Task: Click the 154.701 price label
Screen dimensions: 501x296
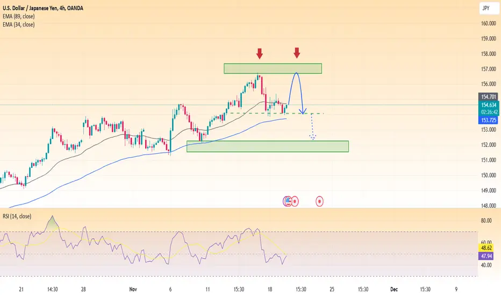Action: point(489,97)
